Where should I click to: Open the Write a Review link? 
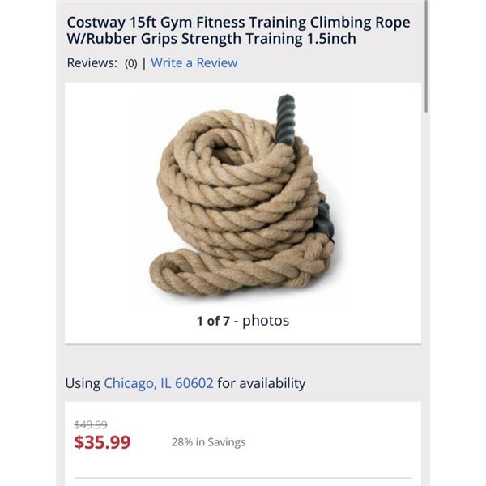(x=194, y=63)
